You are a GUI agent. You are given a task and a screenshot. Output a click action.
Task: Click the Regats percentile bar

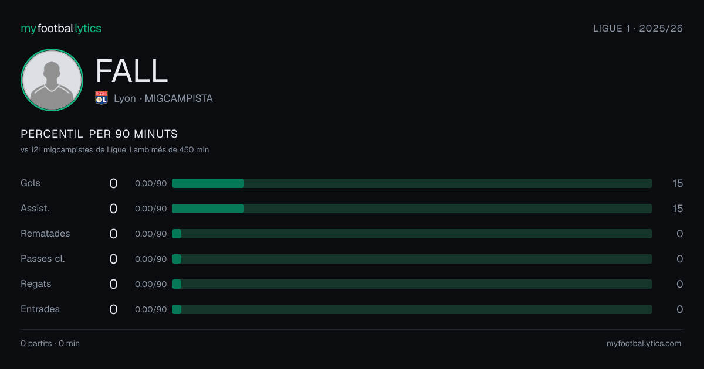(x=412, y=284)
